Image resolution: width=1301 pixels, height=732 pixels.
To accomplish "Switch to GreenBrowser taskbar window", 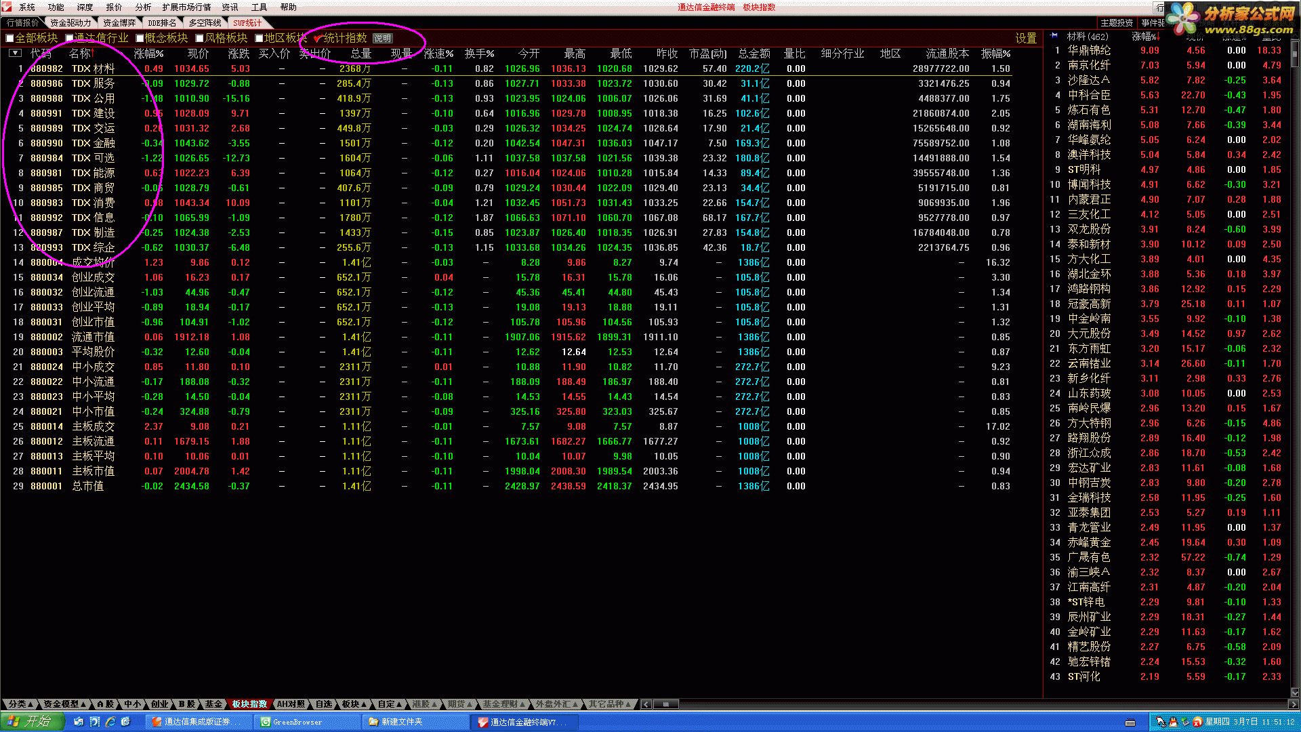I will (x=308, y=723).
